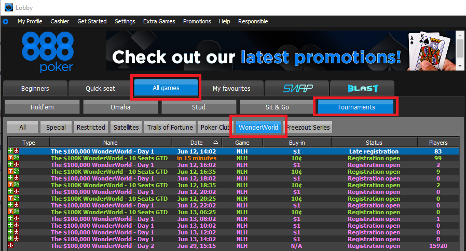The width and height of the screenshot is (466, 251).
Task: Select the Sit & Go button
Action: coord(277,107)
